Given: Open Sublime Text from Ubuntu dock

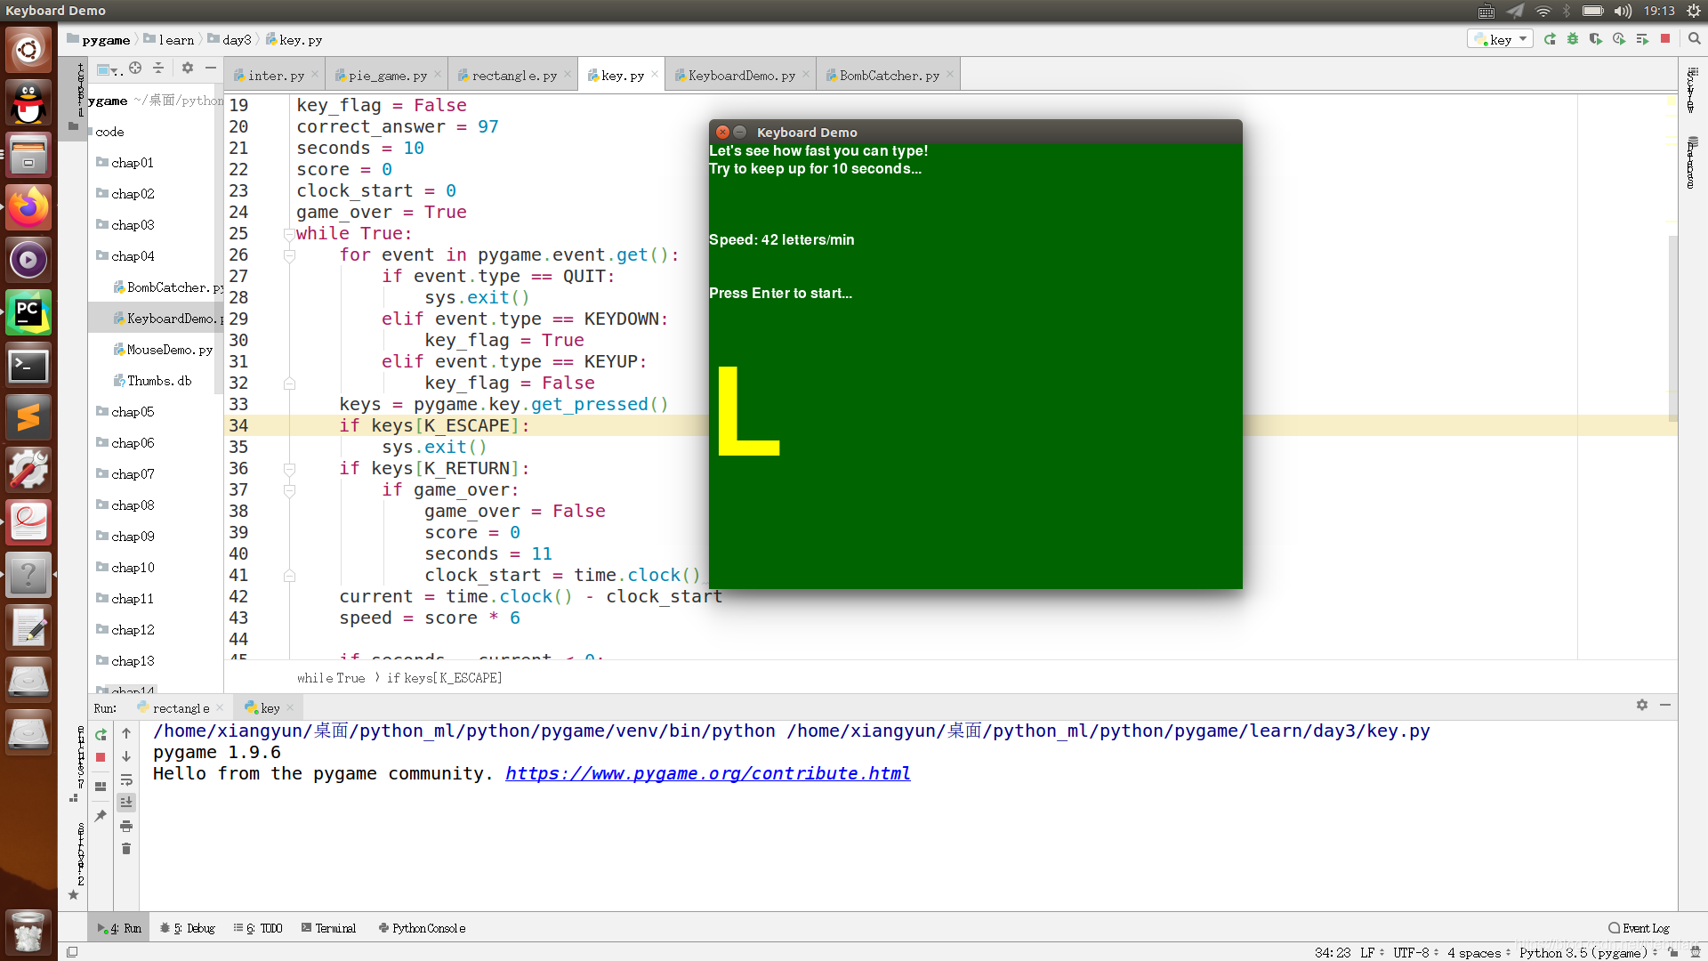Looking at the screenshot, I should point(28,417).
